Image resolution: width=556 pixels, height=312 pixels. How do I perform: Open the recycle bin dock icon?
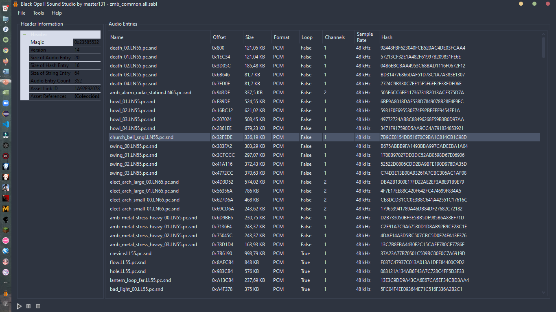tap(6, 8)
